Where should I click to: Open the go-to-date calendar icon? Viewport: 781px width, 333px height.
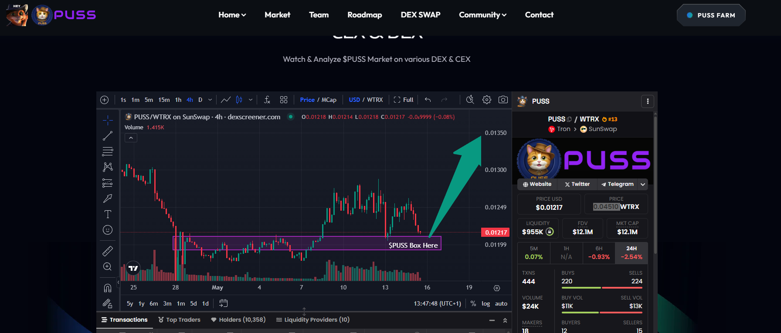coord(224,303)
